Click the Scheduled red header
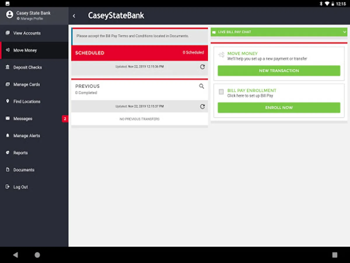Screen dimensions: 350x263 (x=139, y=53)
